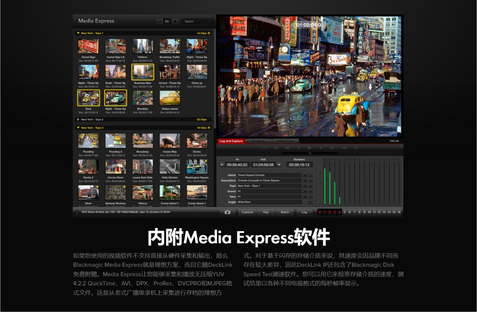The height and width of the screenshot is (312, 477).
Task: Collapse the New York – Tape 3 bin
Action: coord(78,128)
